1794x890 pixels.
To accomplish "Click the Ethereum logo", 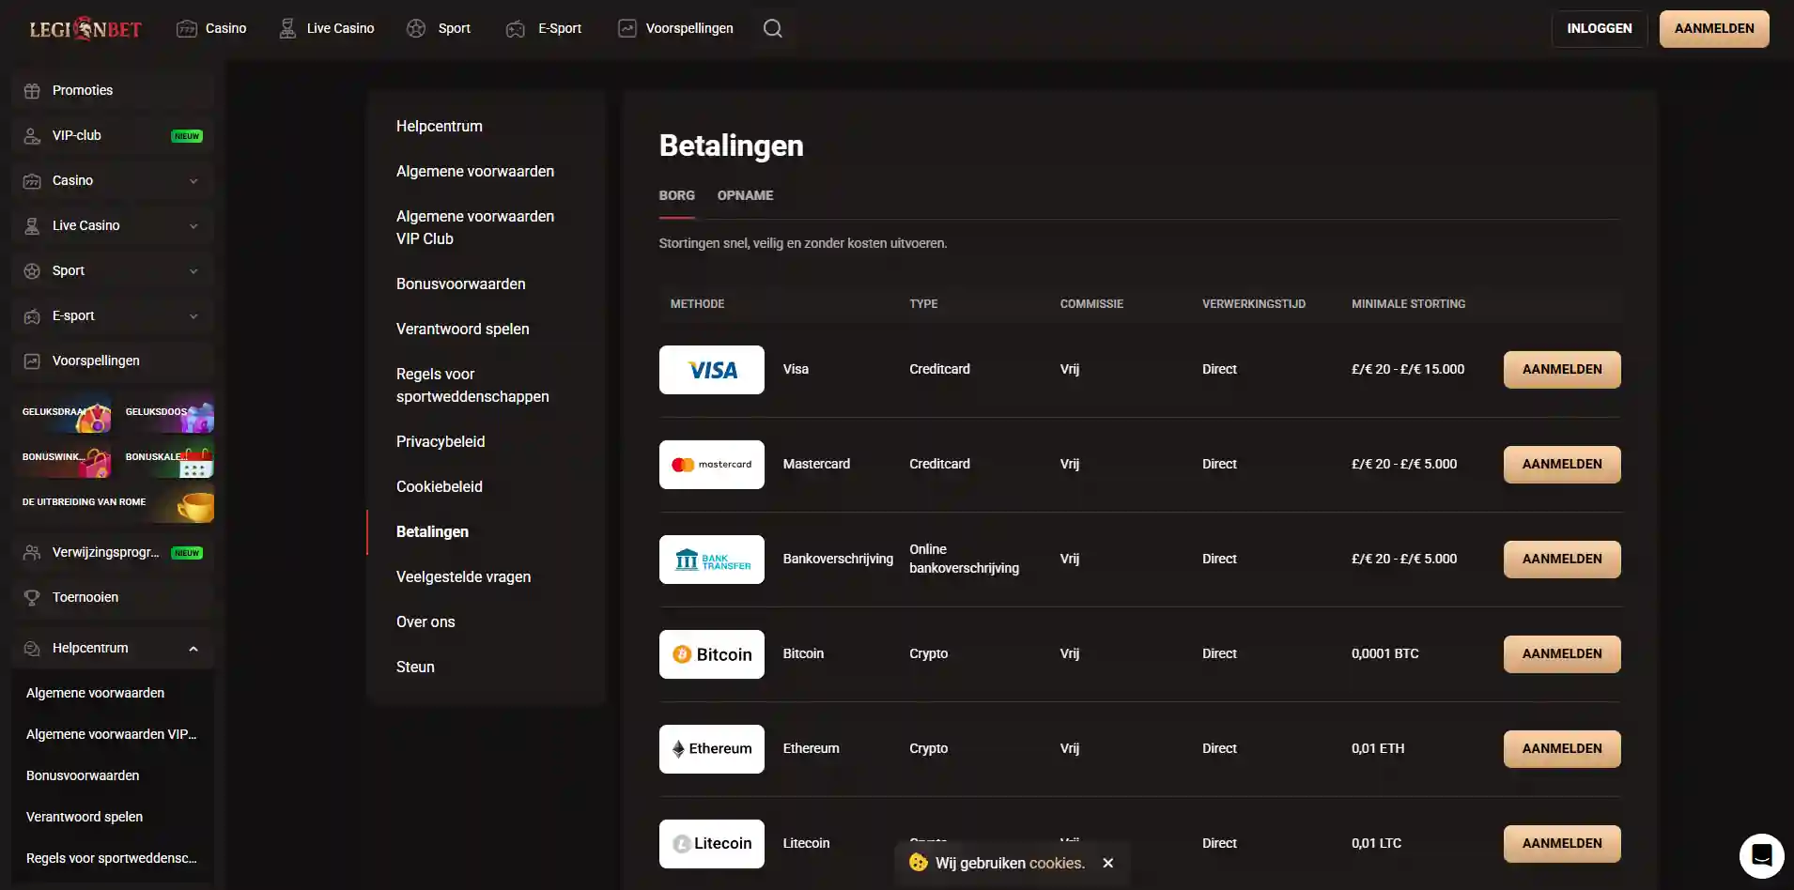I will coord(712,749).
